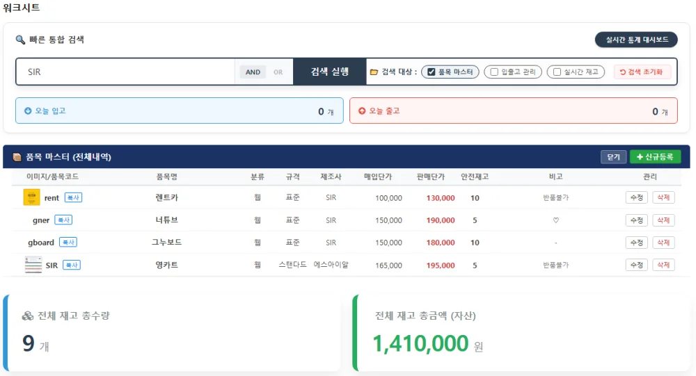Select AND search mode
The height and width of the screenshot is (376, 696).
point(253,72)
